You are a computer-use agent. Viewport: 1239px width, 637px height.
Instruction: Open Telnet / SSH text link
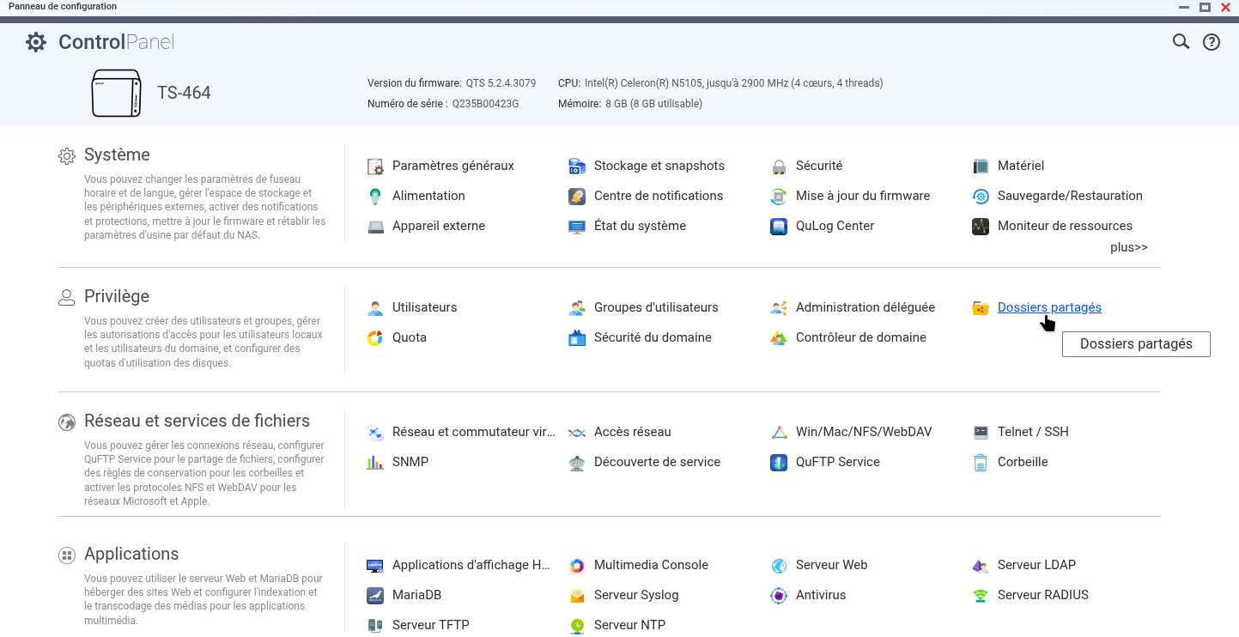[1033, 432]
